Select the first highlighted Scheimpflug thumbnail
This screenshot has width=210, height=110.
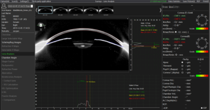pos(45,10)
